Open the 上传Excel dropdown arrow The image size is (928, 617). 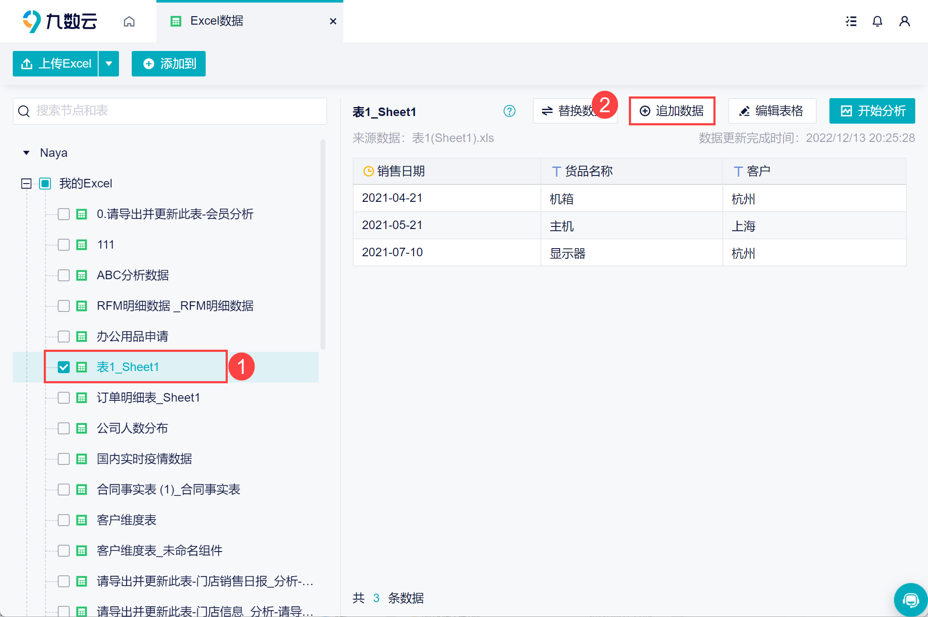tap(109, 64)
